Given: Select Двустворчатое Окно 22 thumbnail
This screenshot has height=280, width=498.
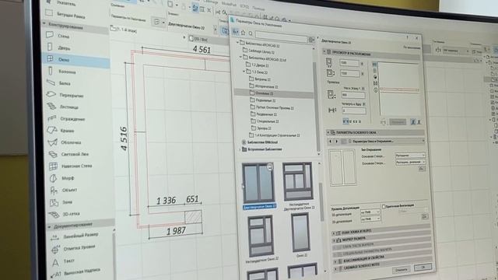Looking at the screenshot, I should tap(259, 186).
